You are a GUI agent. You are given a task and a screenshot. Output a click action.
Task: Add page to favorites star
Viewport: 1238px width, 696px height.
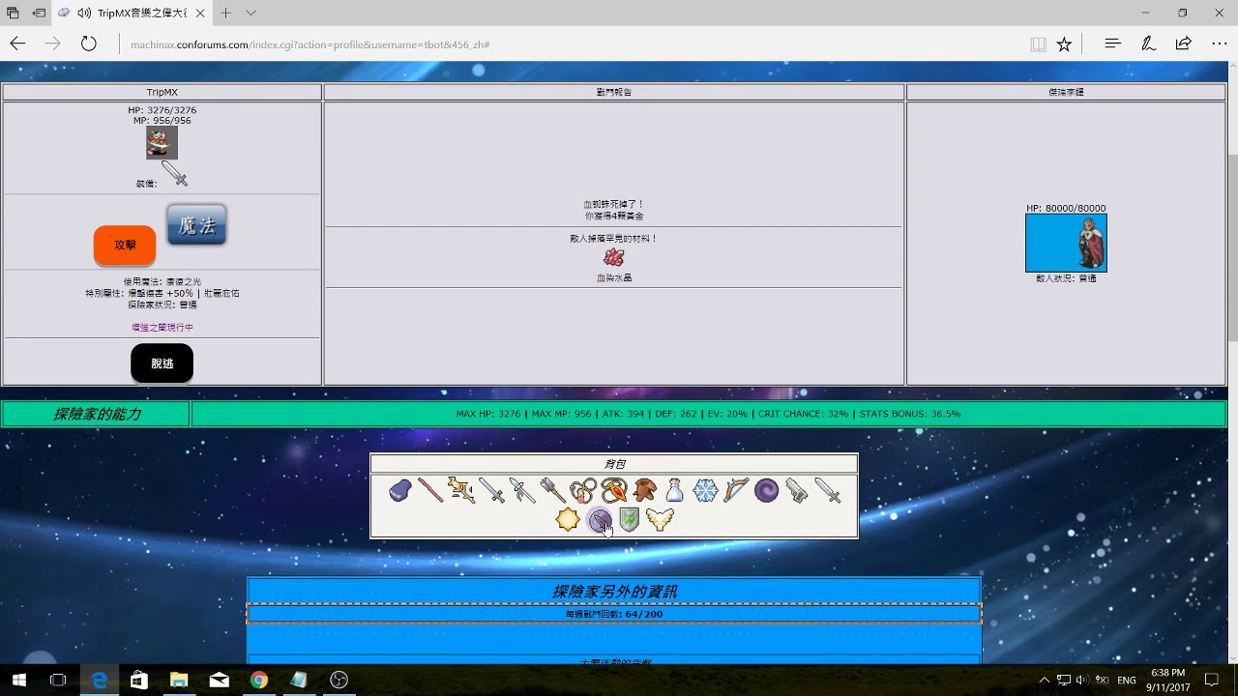[1065, 43]
